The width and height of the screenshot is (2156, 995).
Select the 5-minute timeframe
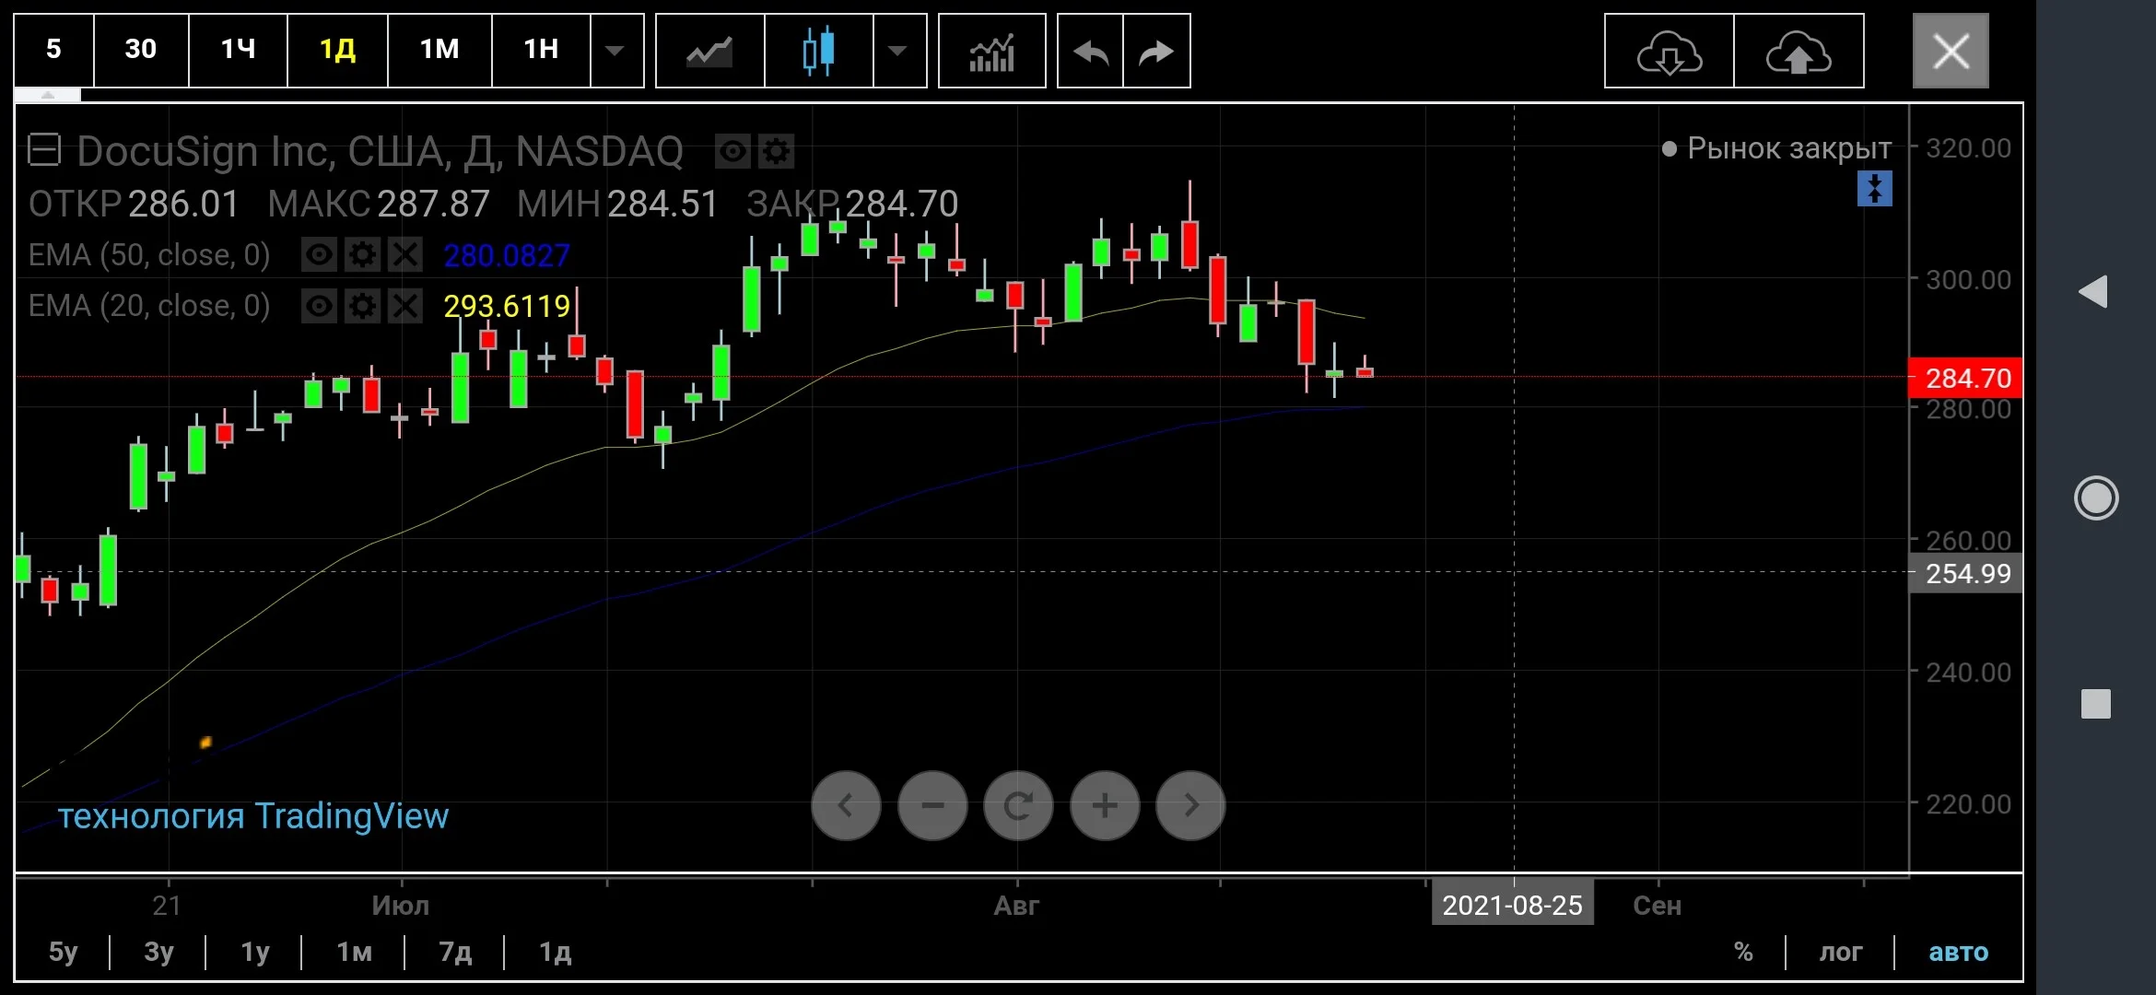[x=53, y=50]
